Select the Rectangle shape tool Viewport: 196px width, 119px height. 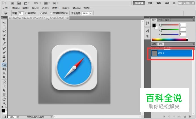4,94
